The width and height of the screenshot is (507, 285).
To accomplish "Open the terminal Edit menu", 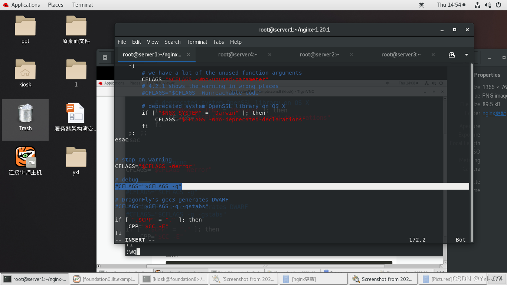I will (137, 42).
